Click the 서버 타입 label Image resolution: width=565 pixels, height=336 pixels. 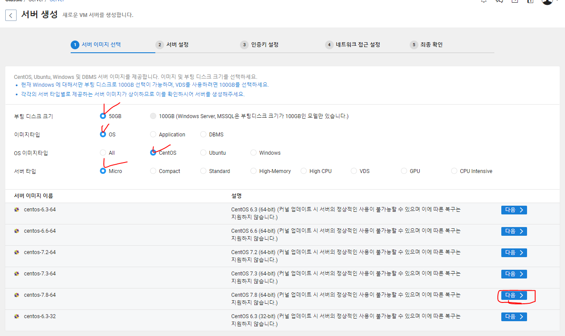[x=25, y=171]
